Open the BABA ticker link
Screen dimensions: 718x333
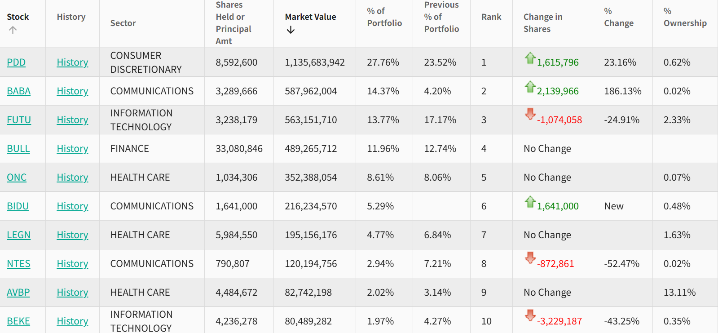coord(18,91)
